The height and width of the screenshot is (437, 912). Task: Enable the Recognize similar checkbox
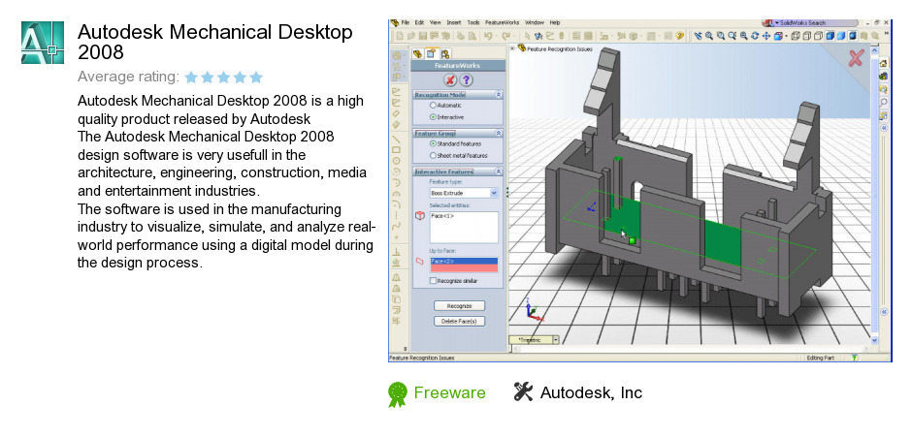[433, 281]
